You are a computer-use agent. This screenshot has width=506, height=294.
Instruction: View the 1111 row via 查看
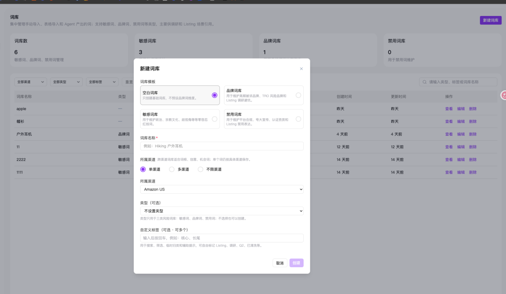[x=449, y=173]
